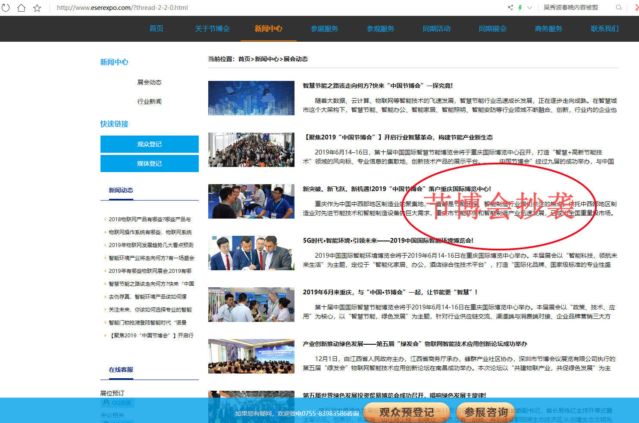Open sidebar news 智能门锁抢滩登陆智能时代

tap(147, 323)
